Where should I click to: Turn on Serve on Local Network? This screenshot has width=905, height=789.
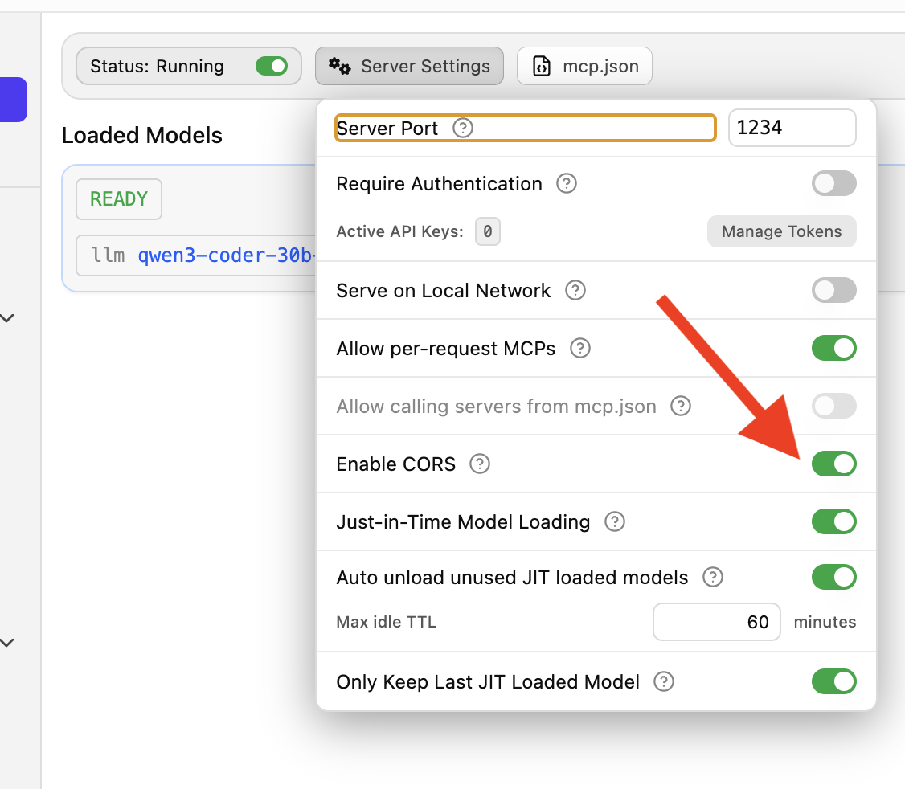pyautogui.click(x=833, y=291)
